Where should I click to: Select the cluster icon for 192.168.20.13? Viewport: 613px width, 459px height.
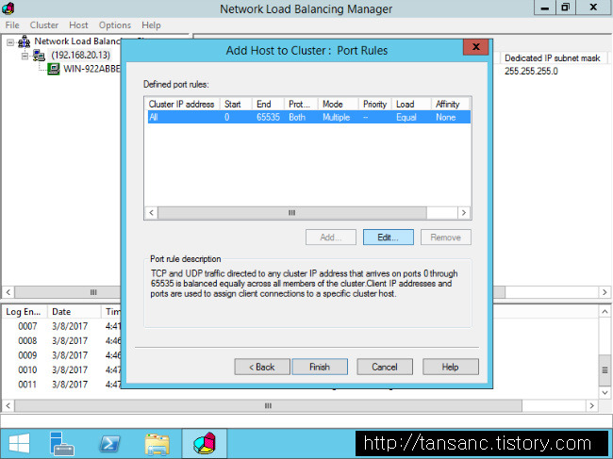pos(39,56)
